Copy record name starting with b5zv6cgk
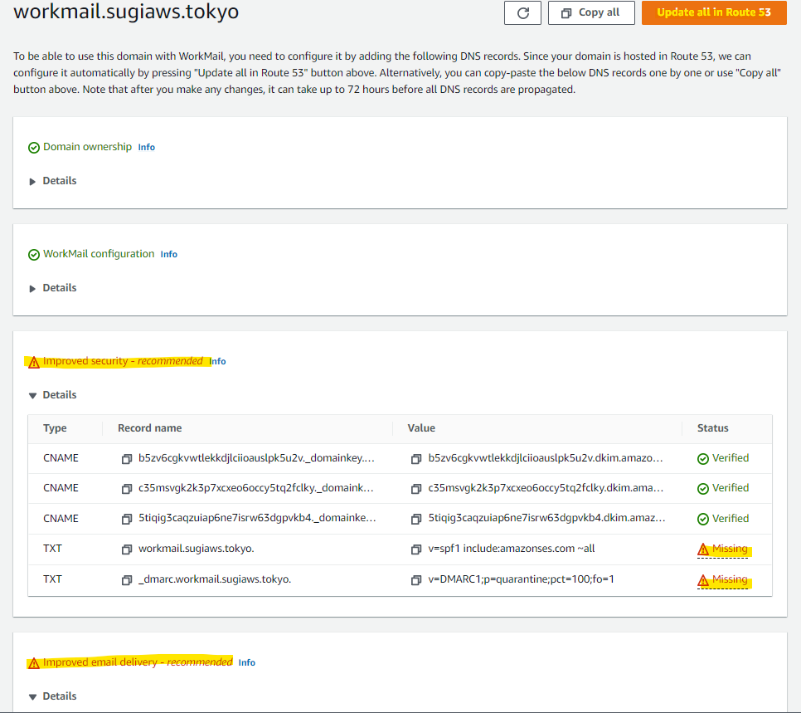 [127, 459]
